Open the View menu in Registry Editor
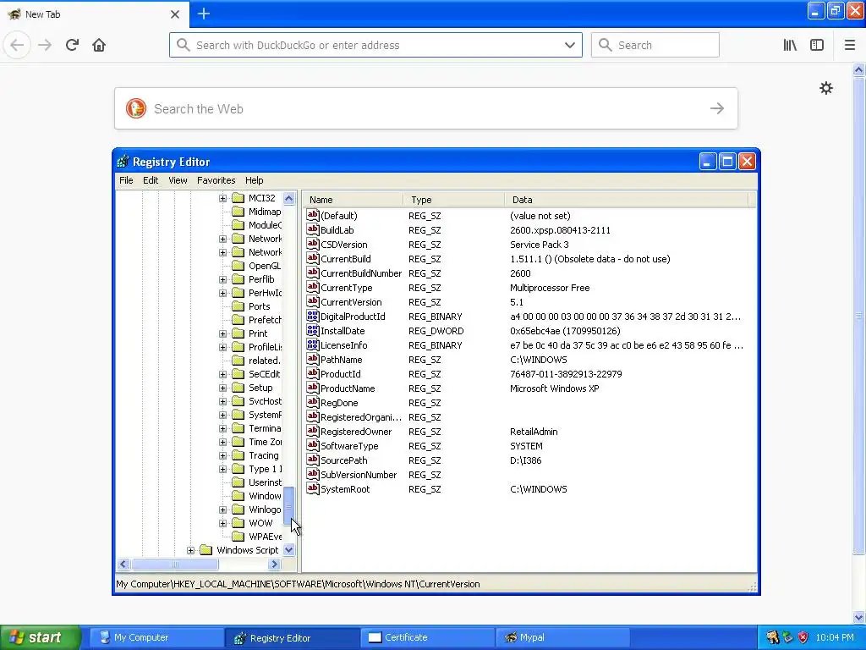 click(178, 180)
